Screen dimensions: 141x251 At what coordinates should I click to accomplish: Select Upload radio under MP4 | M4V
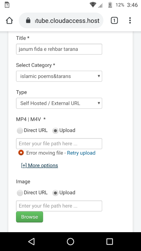click(x=55, y=131)
